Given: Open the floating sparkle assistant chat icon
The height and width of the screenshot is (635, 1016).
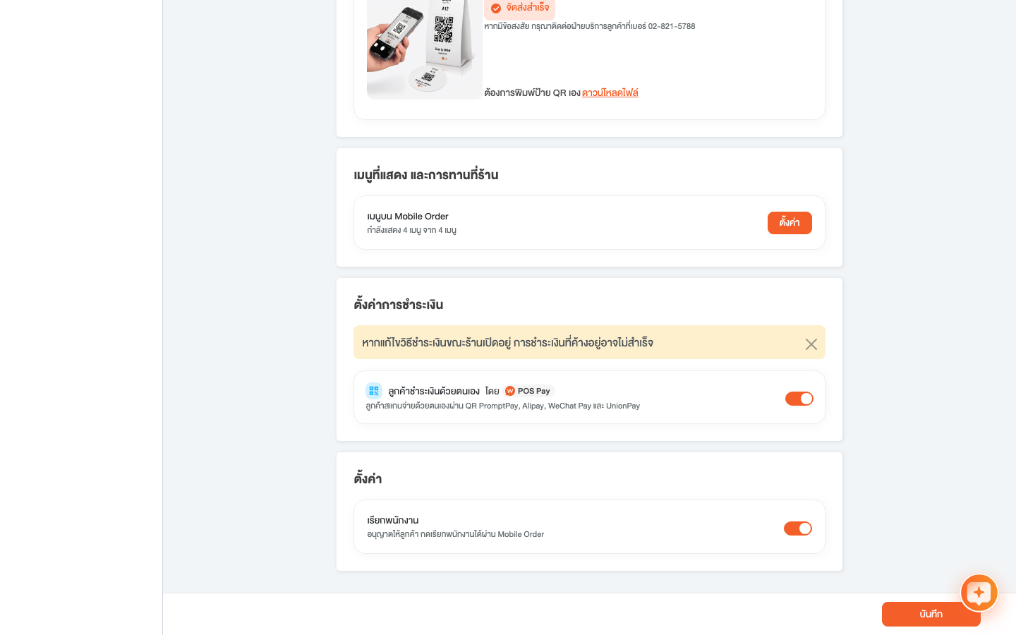Looking at the screenshot, I should click(x=979, y=593).
